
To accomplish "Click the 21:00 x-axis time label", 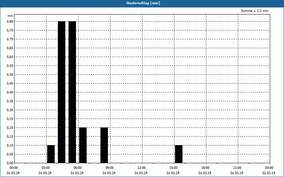I will pyautogui.click(x=237, y=168).
